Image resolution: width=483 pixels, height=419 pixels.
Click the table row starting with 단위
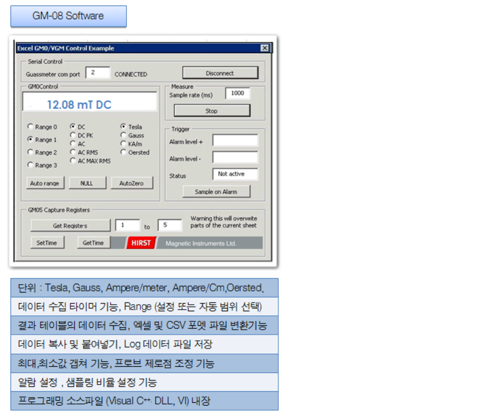pyautogui.click(x=145, y=288)
